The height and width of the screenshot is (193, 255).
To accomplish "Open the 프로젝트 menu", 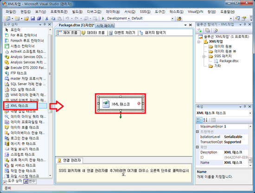I will 59,12.
